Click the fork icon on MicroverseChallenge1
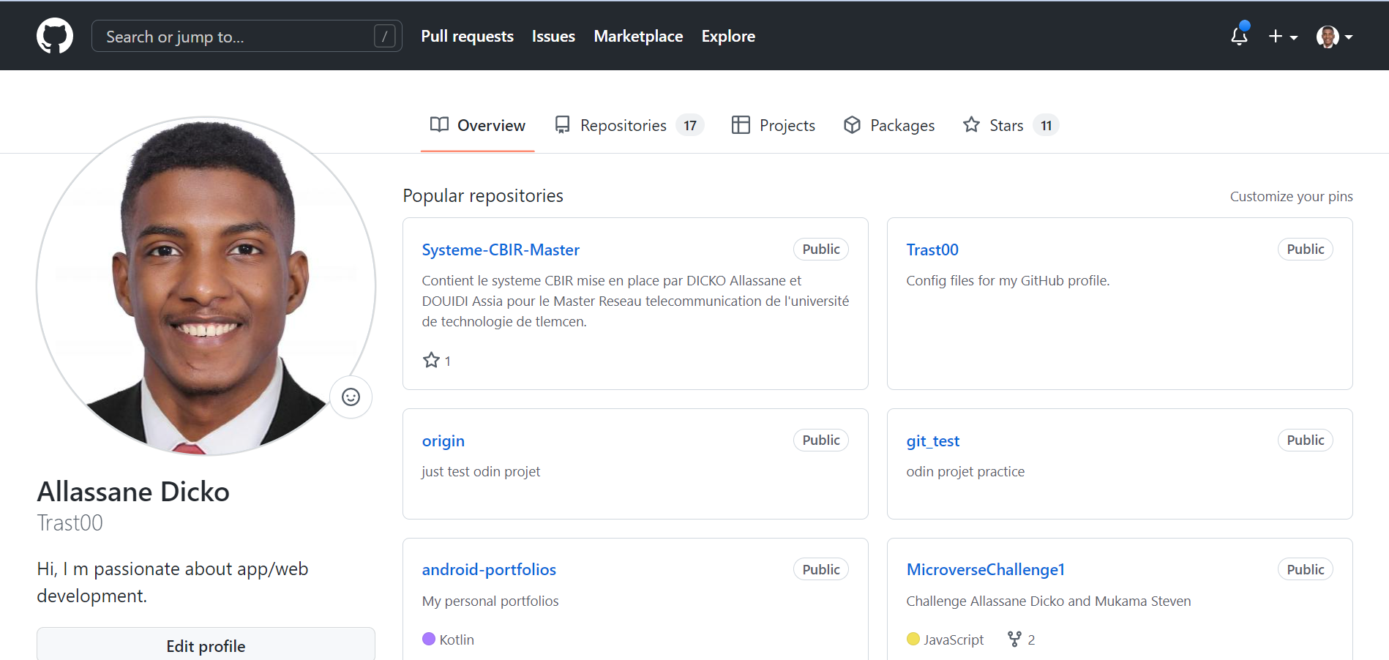This screenshot has height=660, width=1389. click(1014, 639)
